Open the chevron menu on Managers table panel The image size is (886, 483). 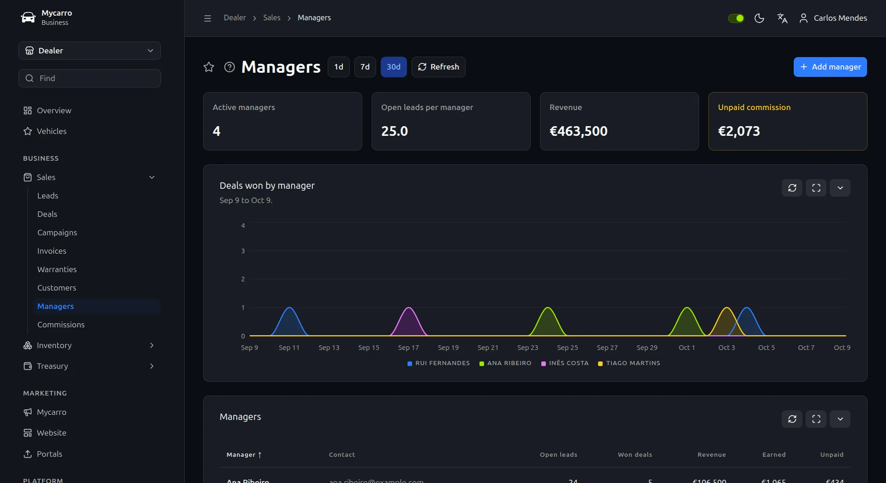pyautogui.click(x=840, y=419)
